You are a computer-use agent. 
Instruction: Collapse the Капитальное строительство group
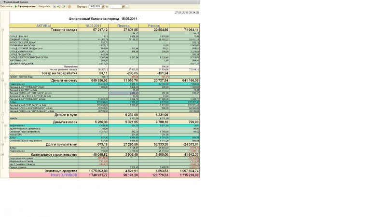(3, 154)
